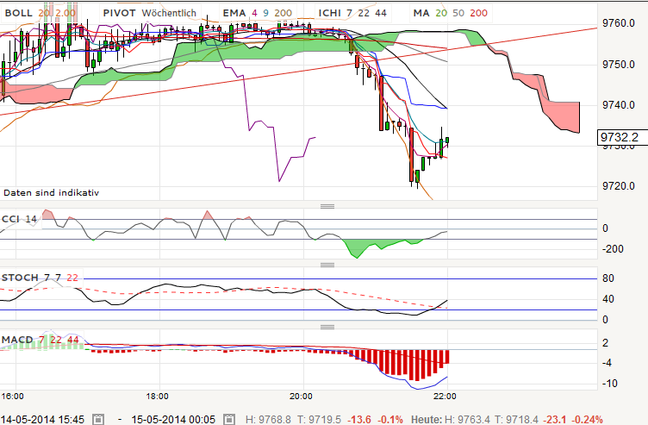Click the grip handle above the STOCH panel
648x425 pixels.
click(x=327, y=265)
